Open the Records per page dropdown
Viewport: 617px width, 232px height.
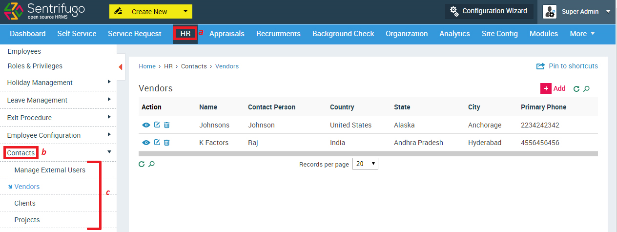(366, 164)
